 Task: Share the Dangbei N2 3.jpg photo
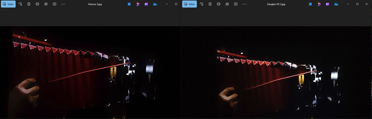[227, 4]
